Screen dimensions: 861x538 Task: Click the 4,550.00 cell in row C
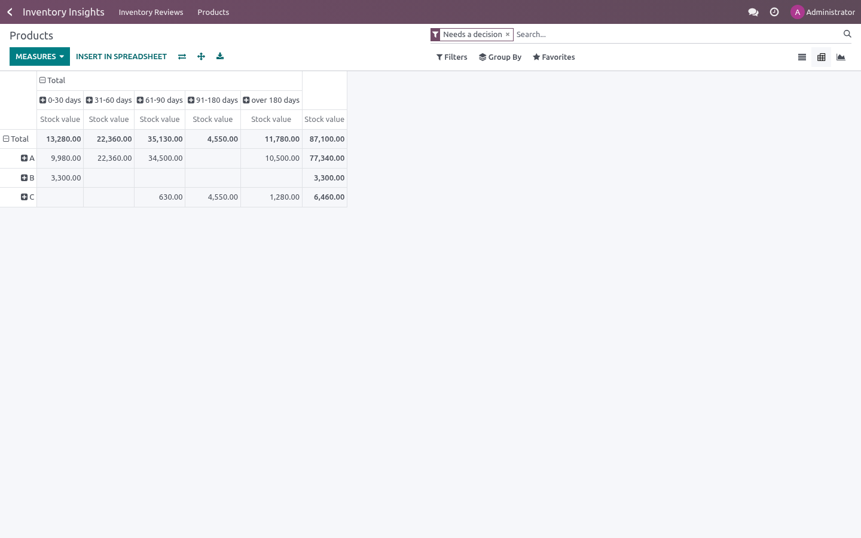(x=213, y=197)
